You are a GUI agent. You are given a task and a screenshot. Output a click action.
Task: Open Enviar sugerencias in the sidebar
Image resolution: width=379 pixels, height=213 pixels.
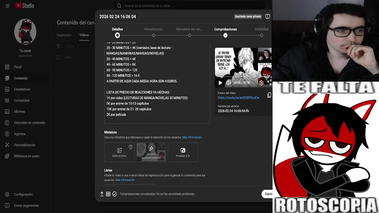tap(25, 206)
